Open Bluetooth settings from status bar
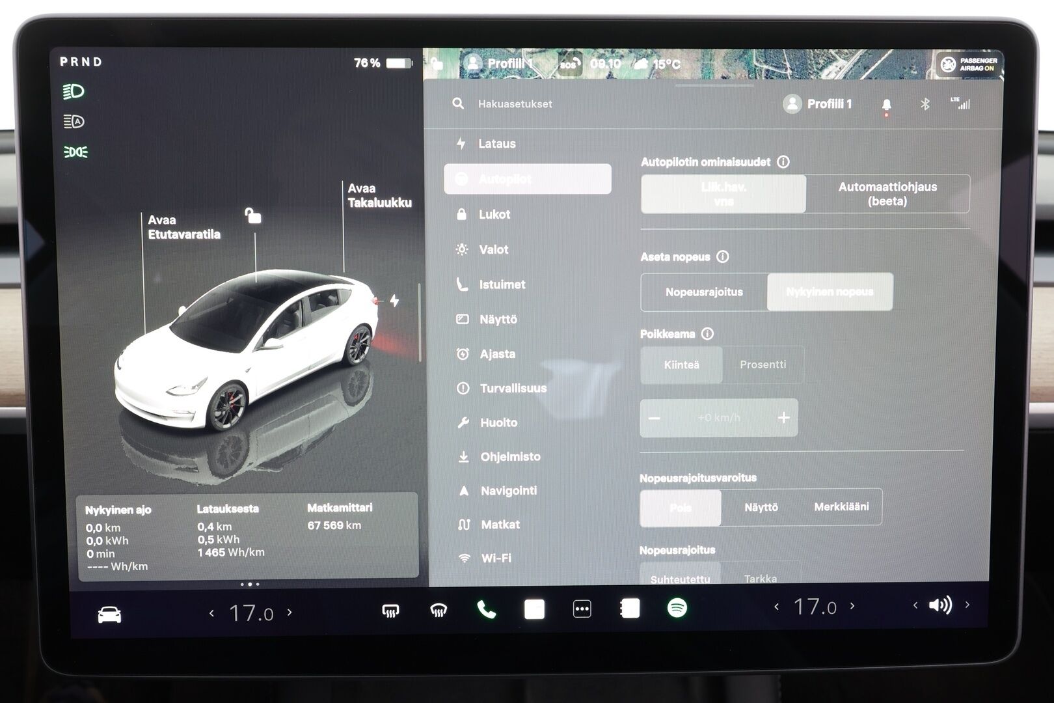1054x703 pixels. [x=925, y=104]
